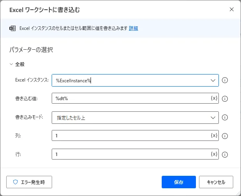Open the 詳細 link
Image resolution: width=241 pixels, height=196 pixels.
133,28
